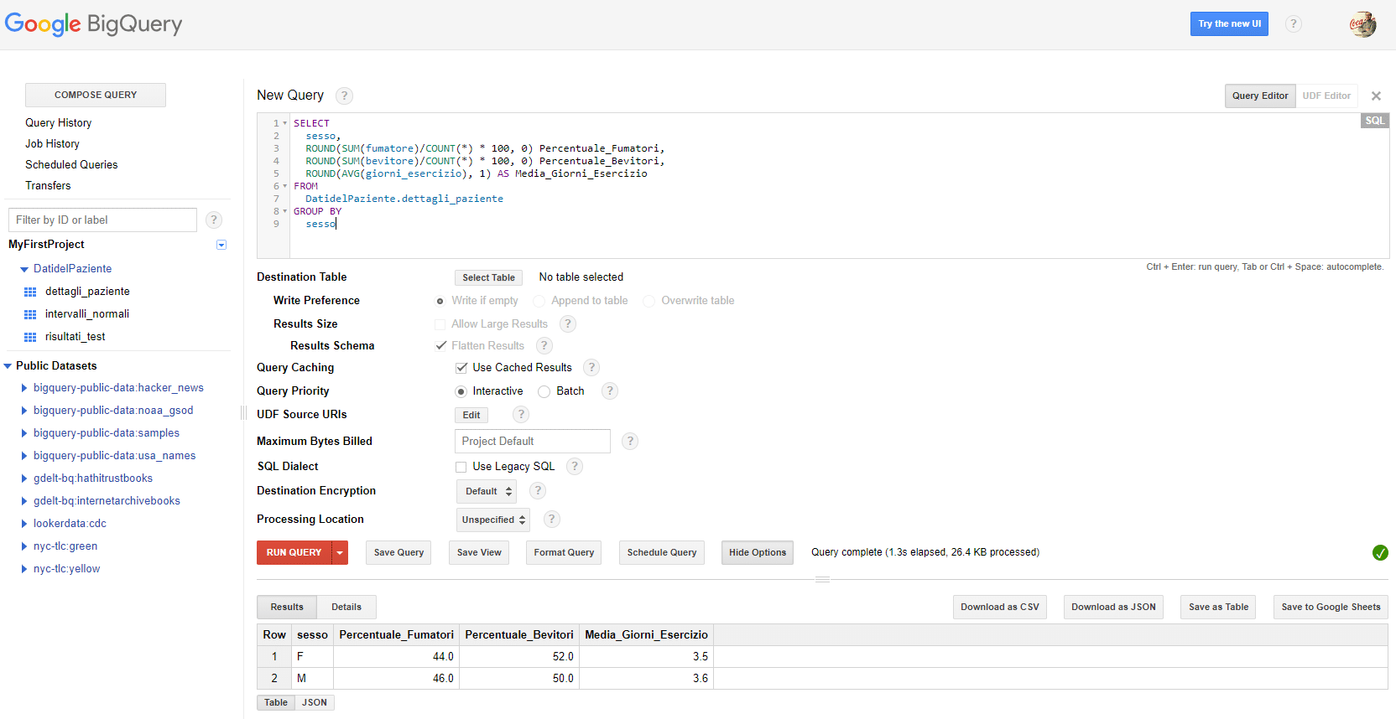
Task: Select Append to table radio option
Action: pyautogui.click(x=539, y=301)
